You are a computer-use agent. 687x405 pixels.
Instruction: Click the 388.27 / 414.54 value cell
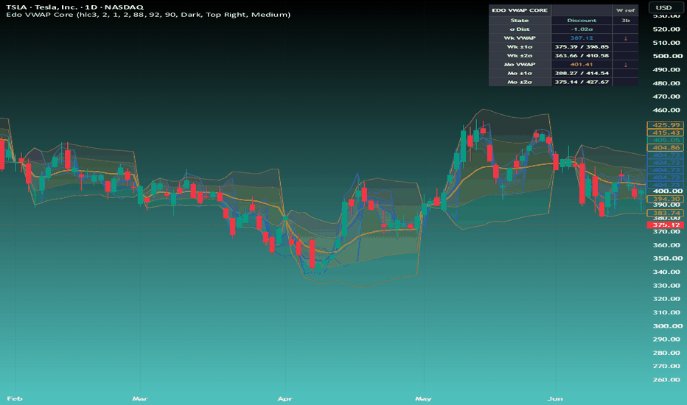(x=582, y=73)
